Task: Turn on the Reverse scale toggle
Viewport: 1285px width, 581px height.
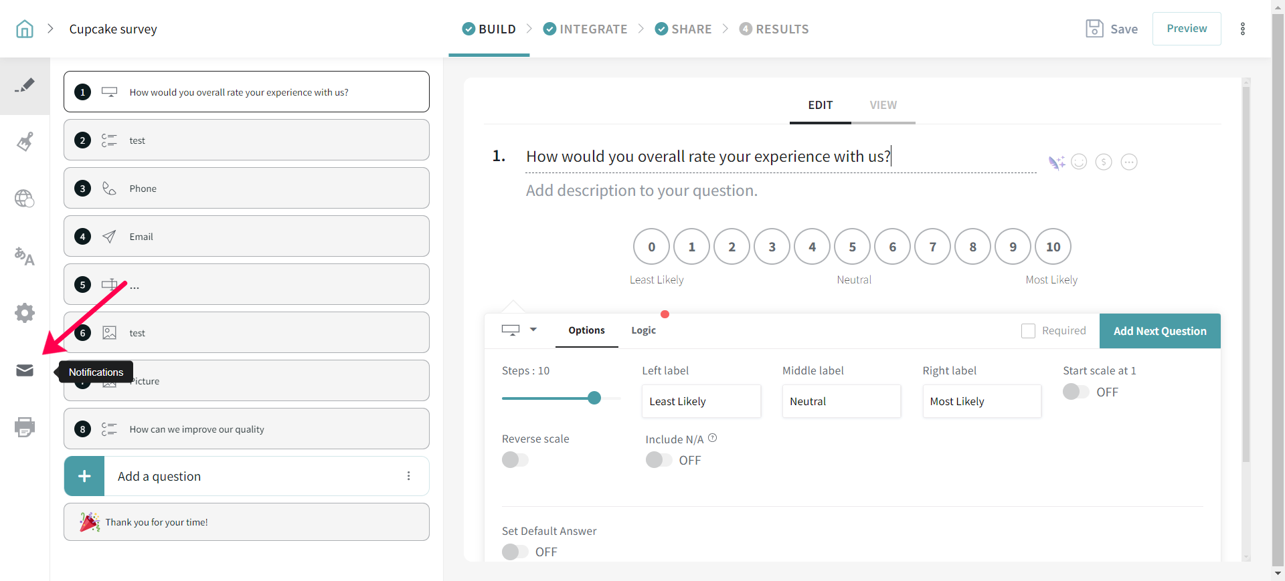Action: 515,460
